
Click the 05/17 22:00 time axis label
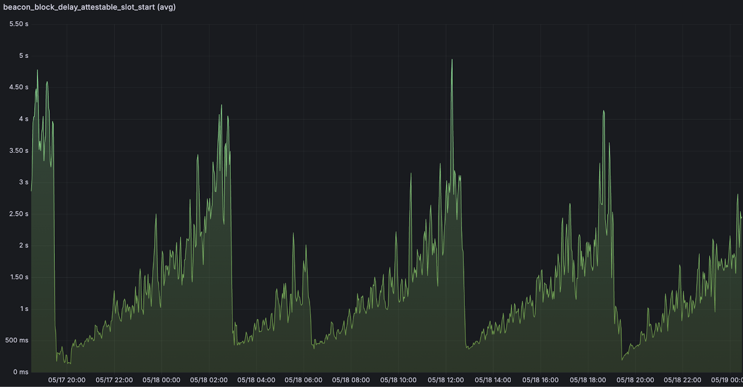click(114, 380)
